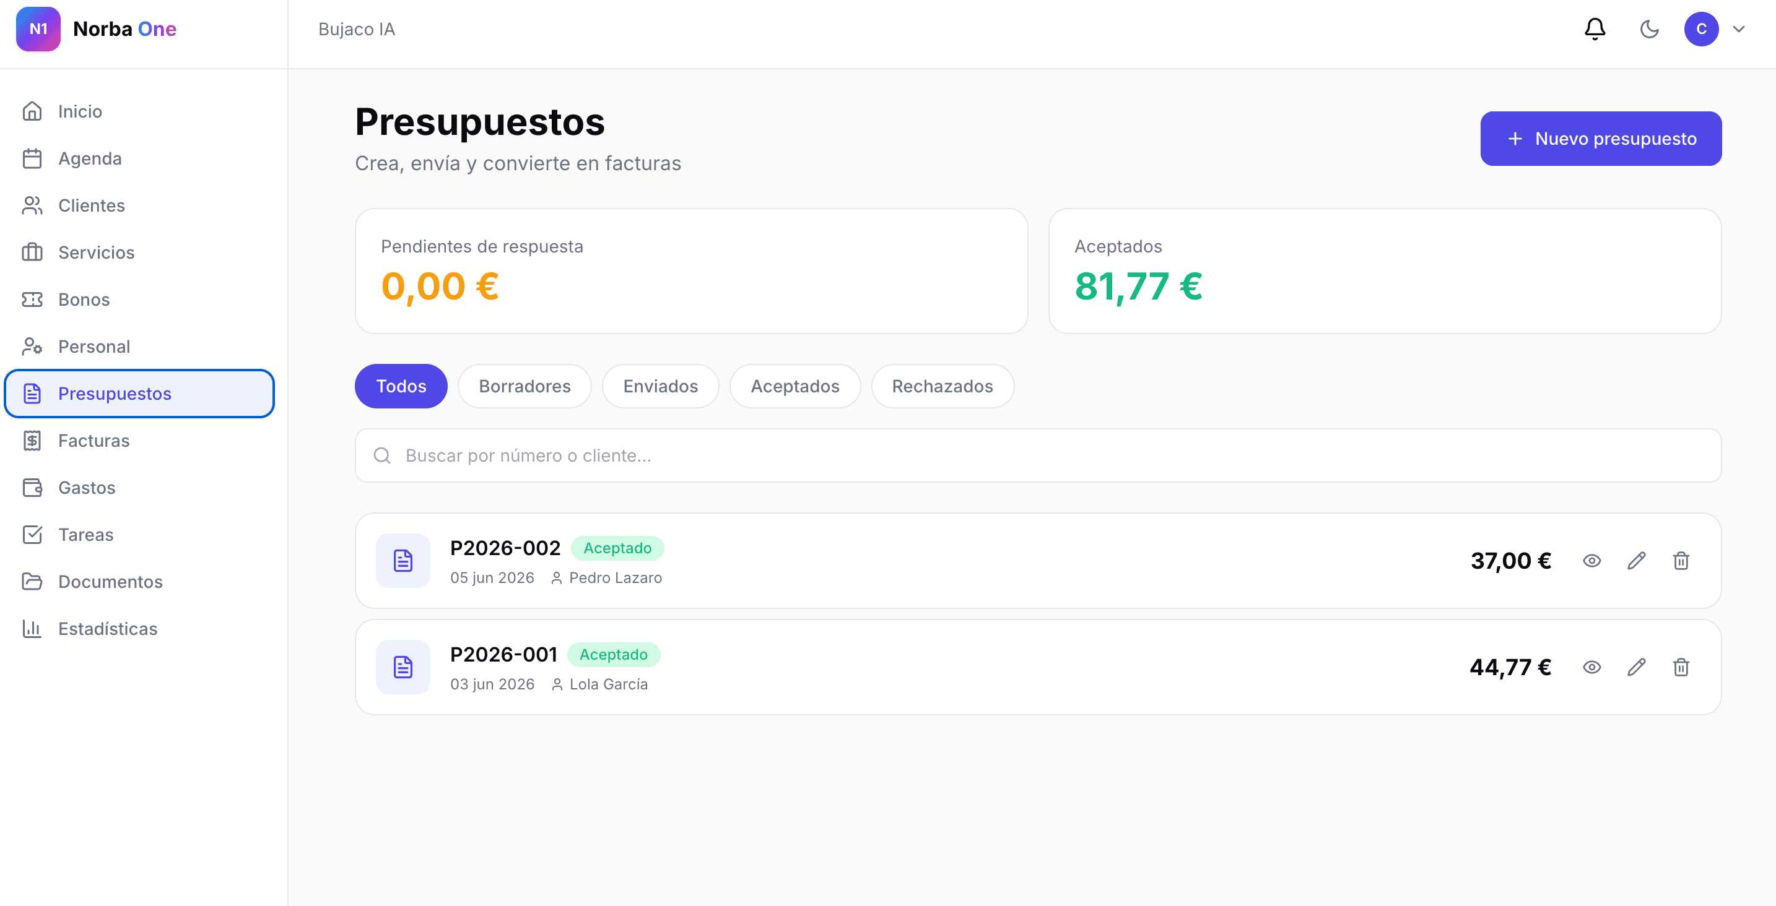The height and width of the screenshot is (906, 1776).
Task: Open Estadísticas from the sidebar
Action: click(x=139, y=628)
